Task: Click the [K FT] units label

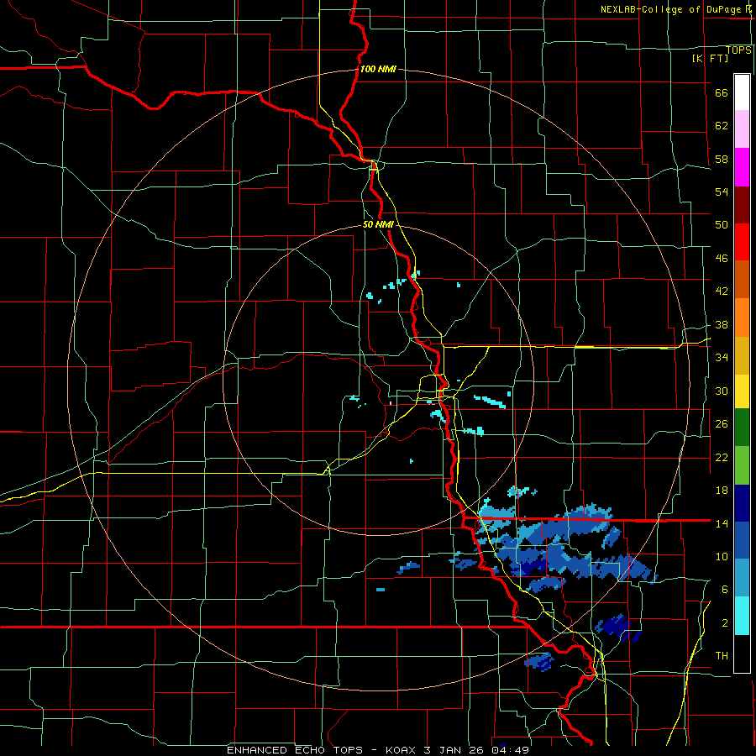Action: [710, 58]
